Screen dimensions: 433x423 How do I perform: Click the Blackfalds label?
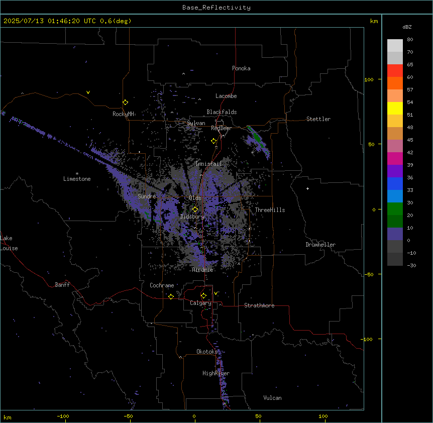coord(222,112)
